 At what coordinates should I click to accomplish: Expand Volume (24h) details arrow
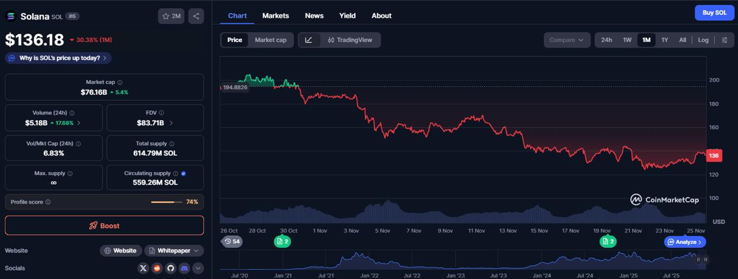[79, 123]
